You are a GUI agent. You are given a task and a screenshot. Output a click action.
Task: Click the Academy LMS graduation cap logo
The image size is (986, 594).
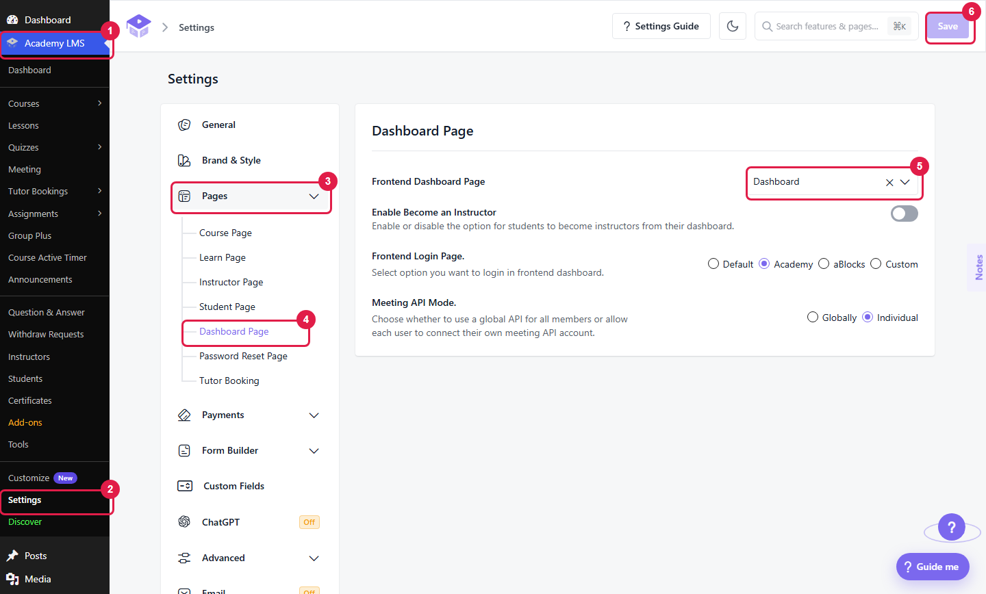click(138, 26)
